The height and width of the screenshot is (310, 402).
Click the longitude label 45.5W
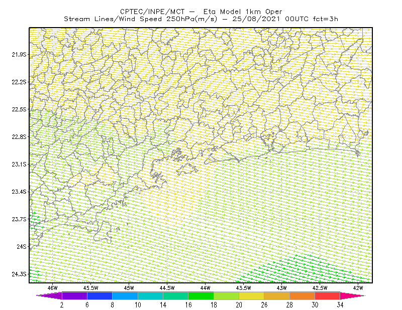point(91,288)
